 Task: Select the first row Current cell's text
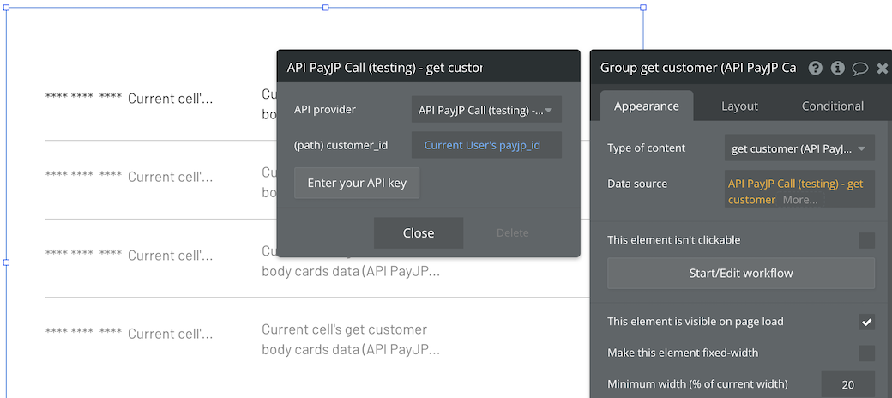pos(170,99)
